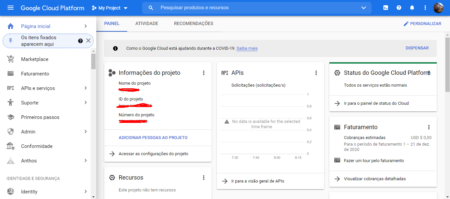The height and width of the screenshot is (199, 450).
Task: Expand Anthos submenu chevron
Action: pos(85,161)
